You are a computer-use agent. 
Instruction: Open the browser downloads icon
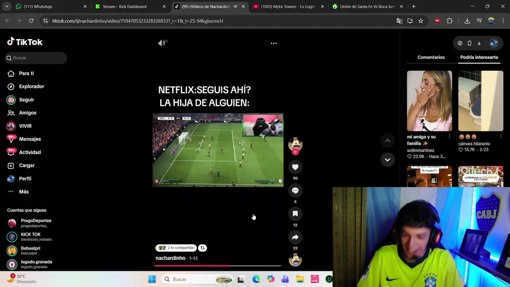(x=467, y=21)
